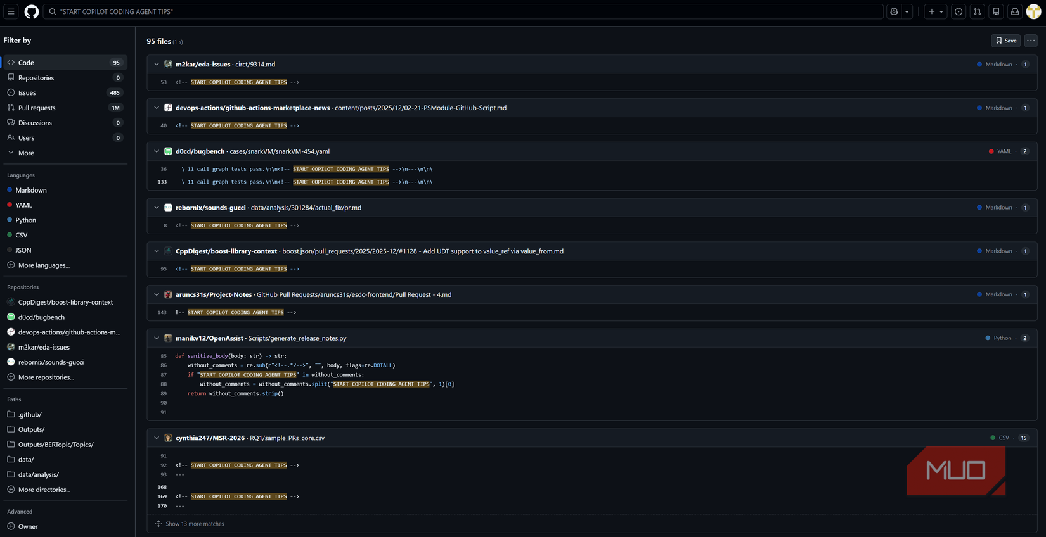Viewport: 1046px width, 537px height.
Task: Collapse the m2kar/eda-issues result
Action: [157, 65]
